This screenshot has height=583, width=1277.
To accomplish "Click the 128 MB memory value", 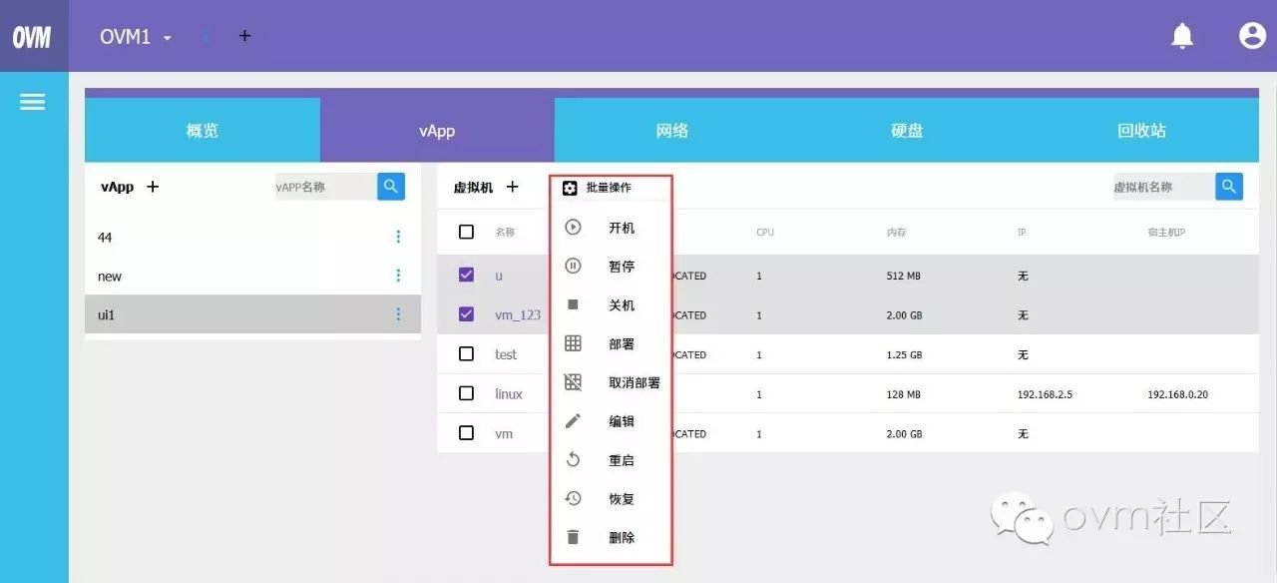I will (x=904, y=394).
